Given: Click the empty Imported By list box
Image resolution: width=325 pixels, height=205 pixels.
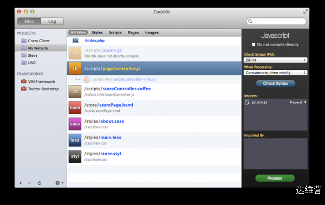Looking at the screenshot, I should point(276,154).
